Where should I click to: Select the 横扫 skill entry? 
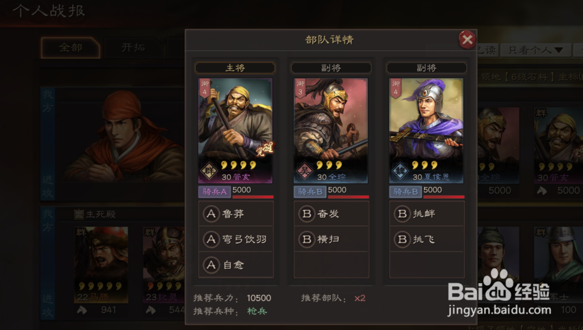[331, 239]
